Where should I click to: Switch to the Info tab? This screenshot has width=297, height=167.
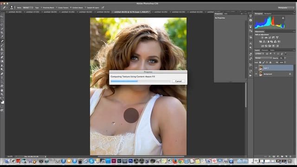pyautogui.click(x=226, y=13)
